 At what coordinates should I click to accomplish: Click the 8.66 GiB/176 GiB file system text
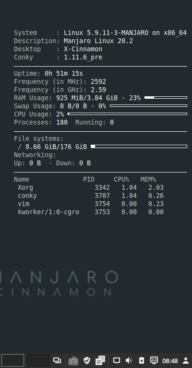56,147
